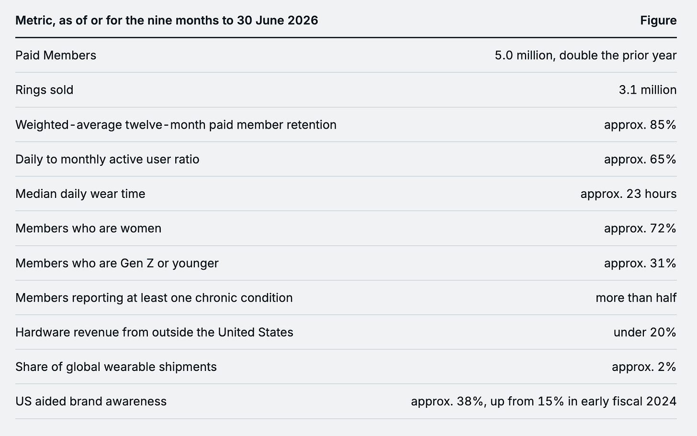Click the under 20% value
697x436 pixels.
(x=645, y=332)
